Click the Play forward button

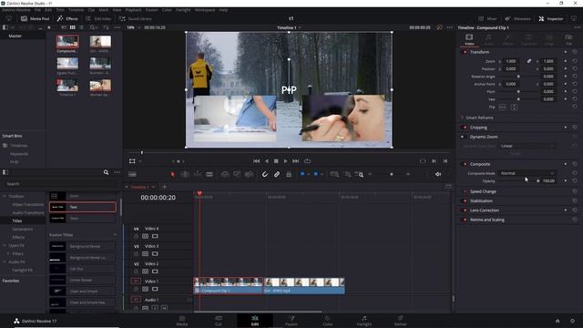tap(285, 161)
